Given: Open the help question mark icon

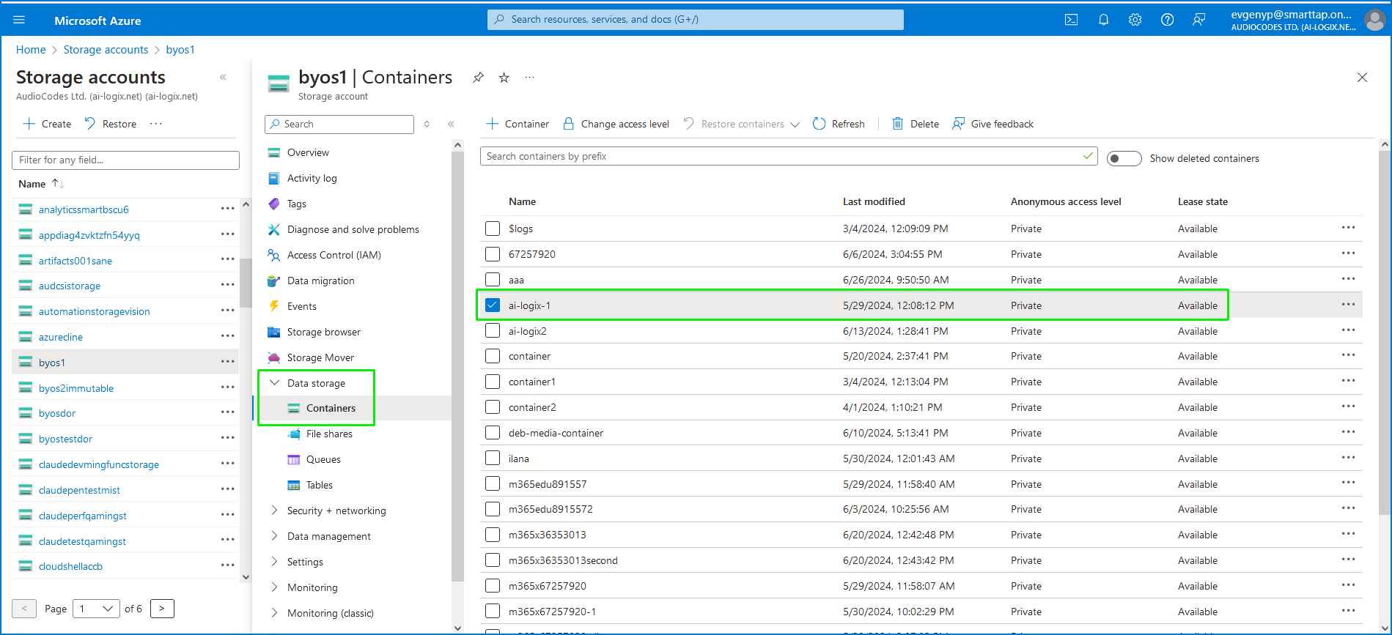Looking at the screenshot, I should (1167, 20).
